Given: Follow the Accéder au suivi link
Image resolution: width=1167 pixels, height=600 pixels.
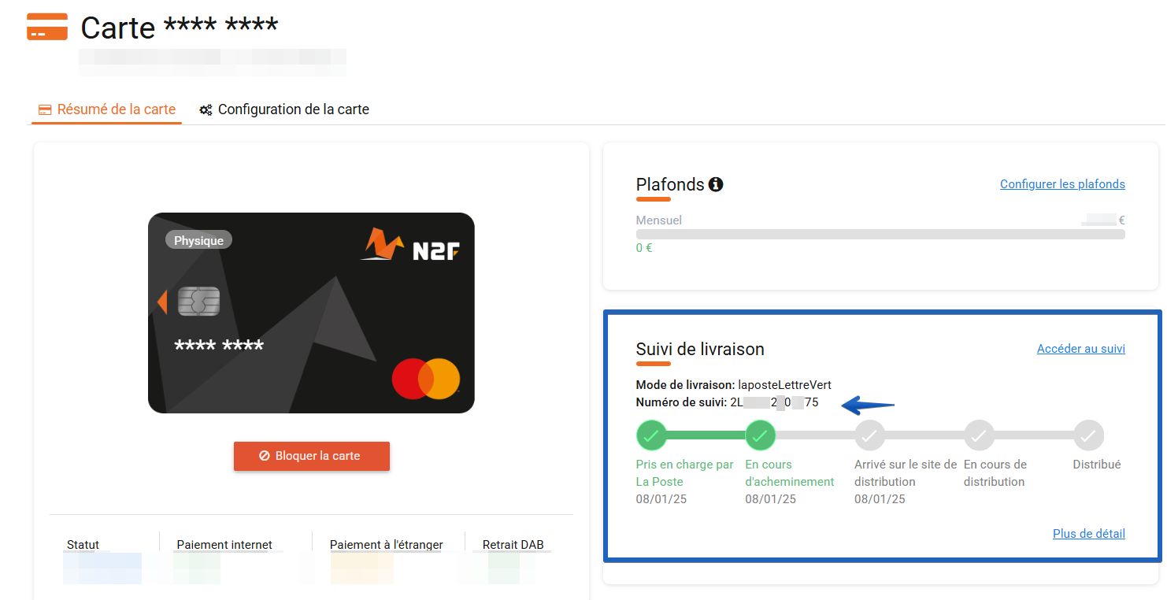Looking at the screenshot, I should click(x=1081, y=349).
